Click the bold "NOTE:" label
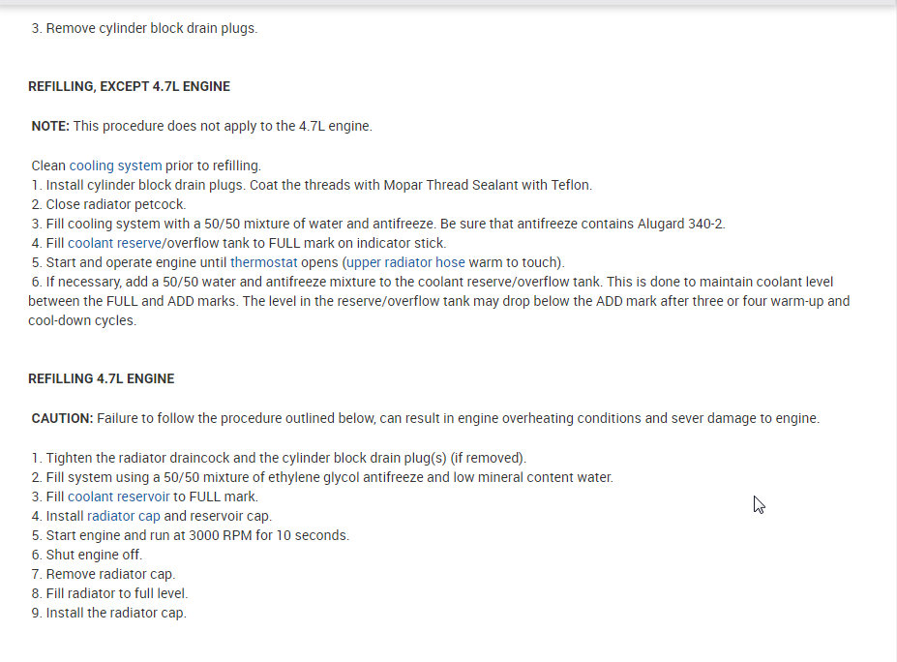The width and height of the screenshot is (897, 662). click(x=50, y=126)
